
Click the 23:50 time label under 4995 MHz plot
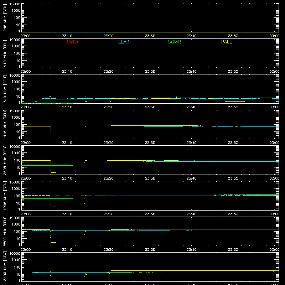coord(233,214)
